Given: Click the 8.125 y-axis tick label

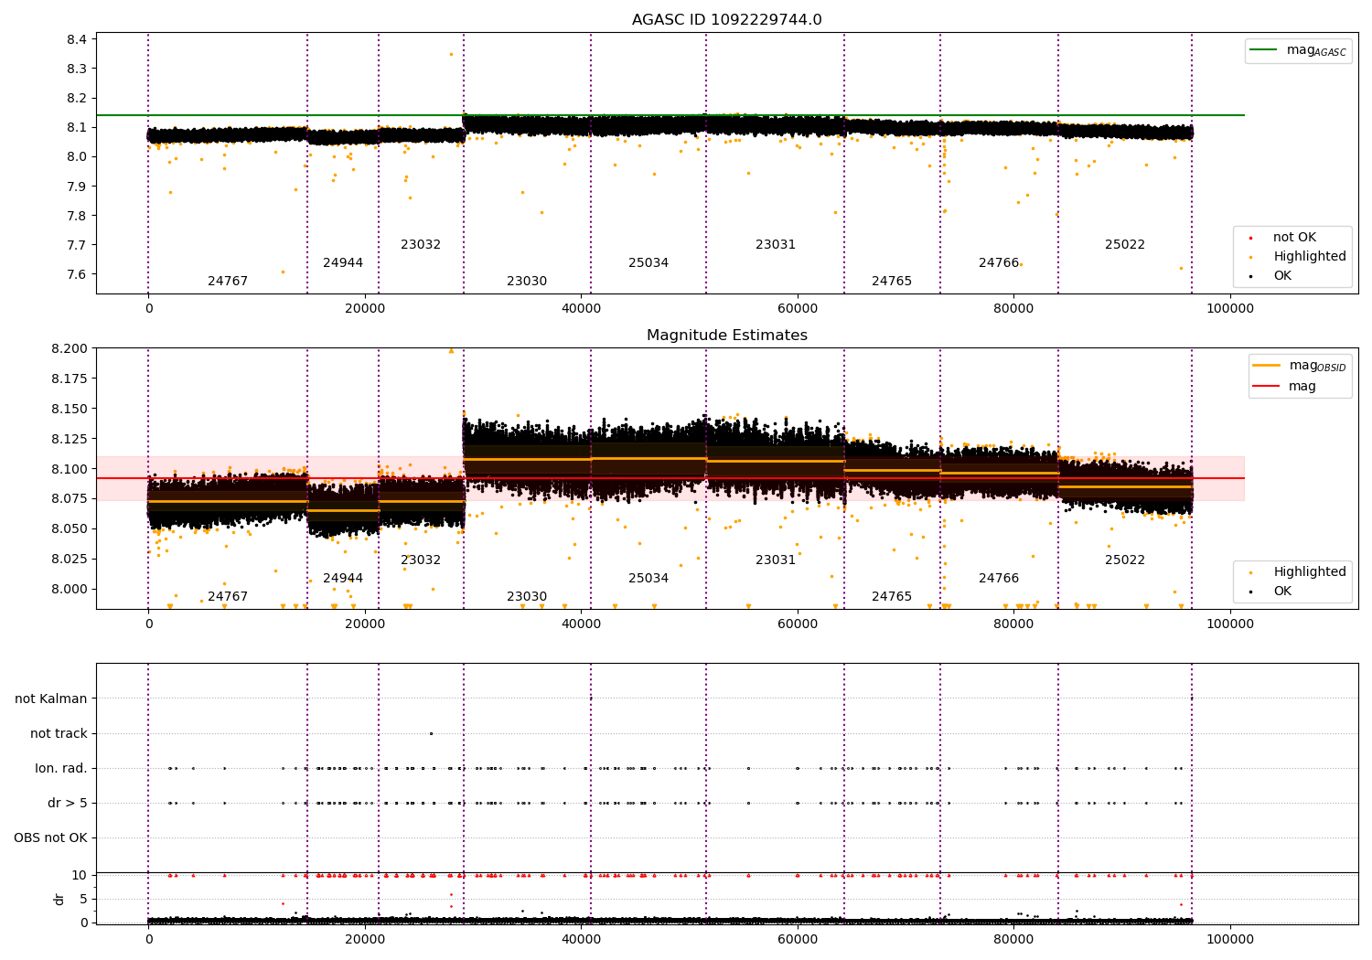Looking at the screenshot, I should 70,439.
